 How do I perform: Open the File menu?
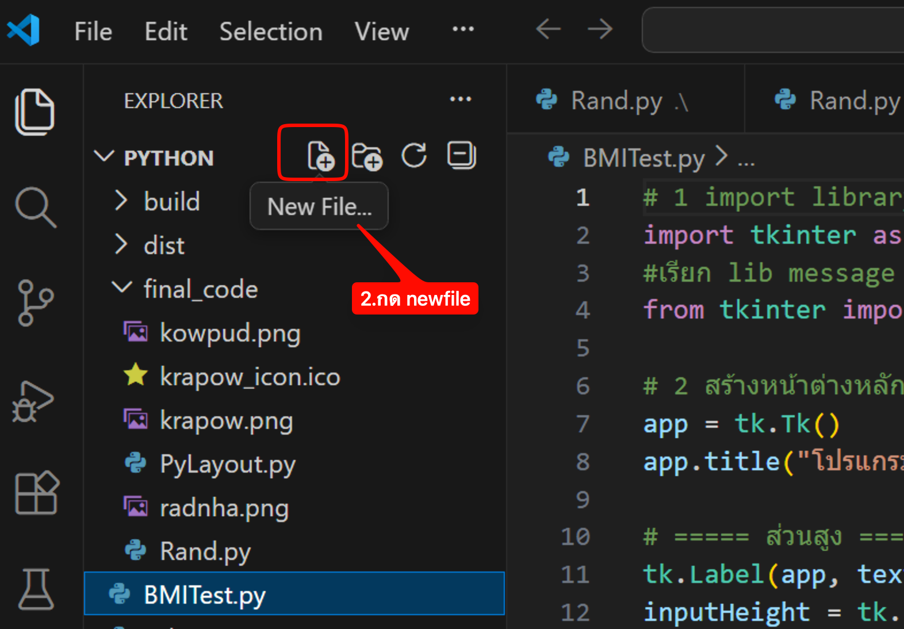(x=93, y=32)
